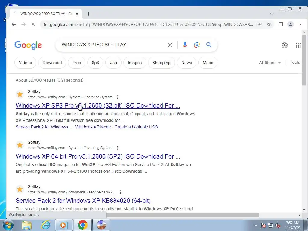Screen dimensions: 308x231
Task: Select the Videos filter chip
Action: click(x=25, y=63)
